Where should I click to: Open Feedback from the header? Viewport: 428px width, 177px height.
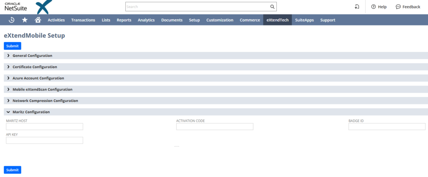click(408, 7)
